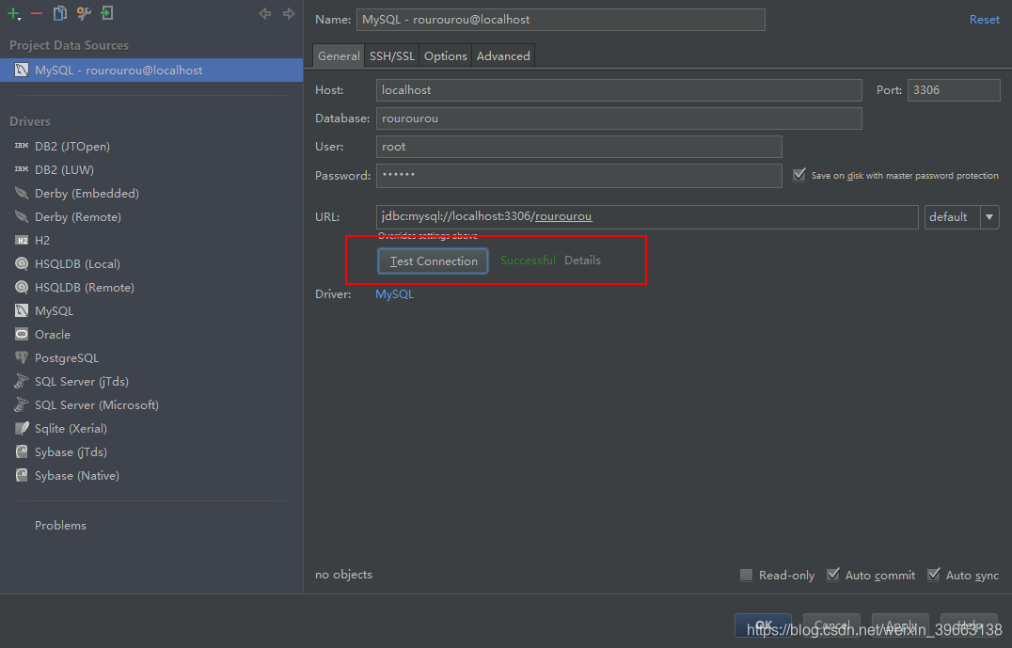Select the MySQL - rourourou@localhost data source

click(x=151, y=70)
